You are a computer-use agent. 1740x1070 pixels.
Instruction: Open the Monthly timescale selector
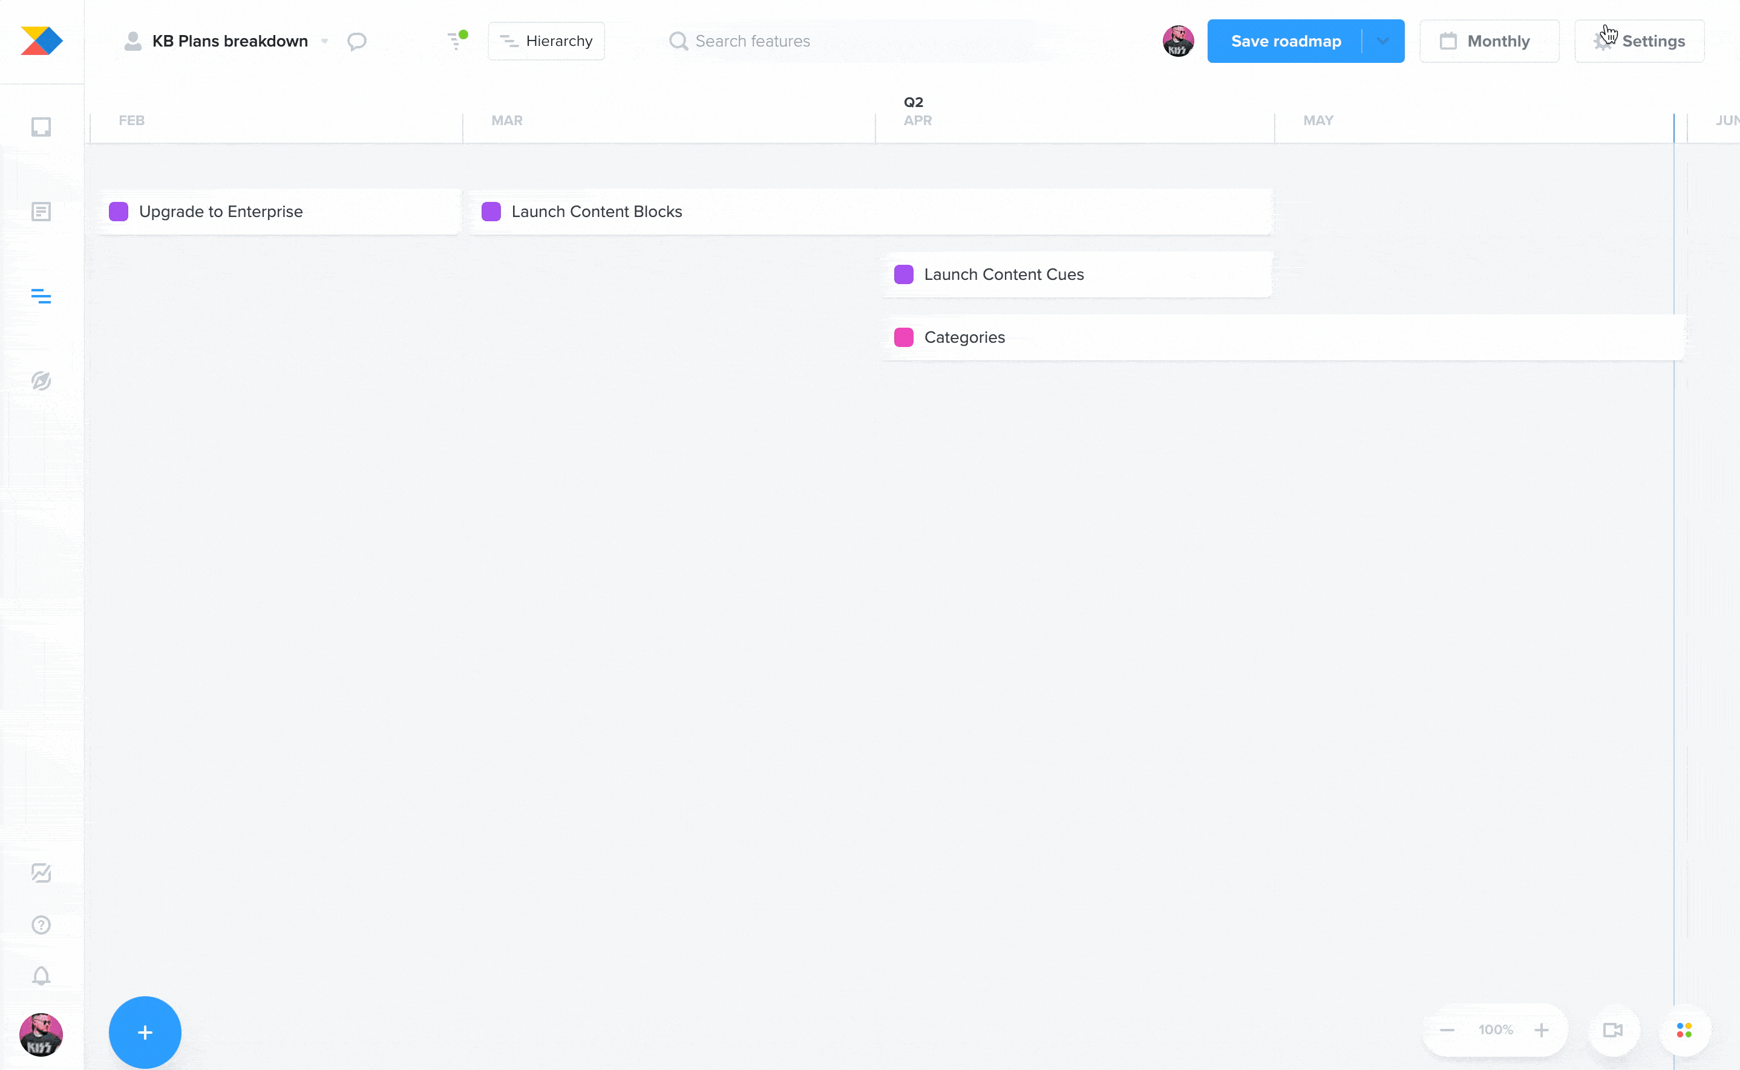tap(1490, 41)
